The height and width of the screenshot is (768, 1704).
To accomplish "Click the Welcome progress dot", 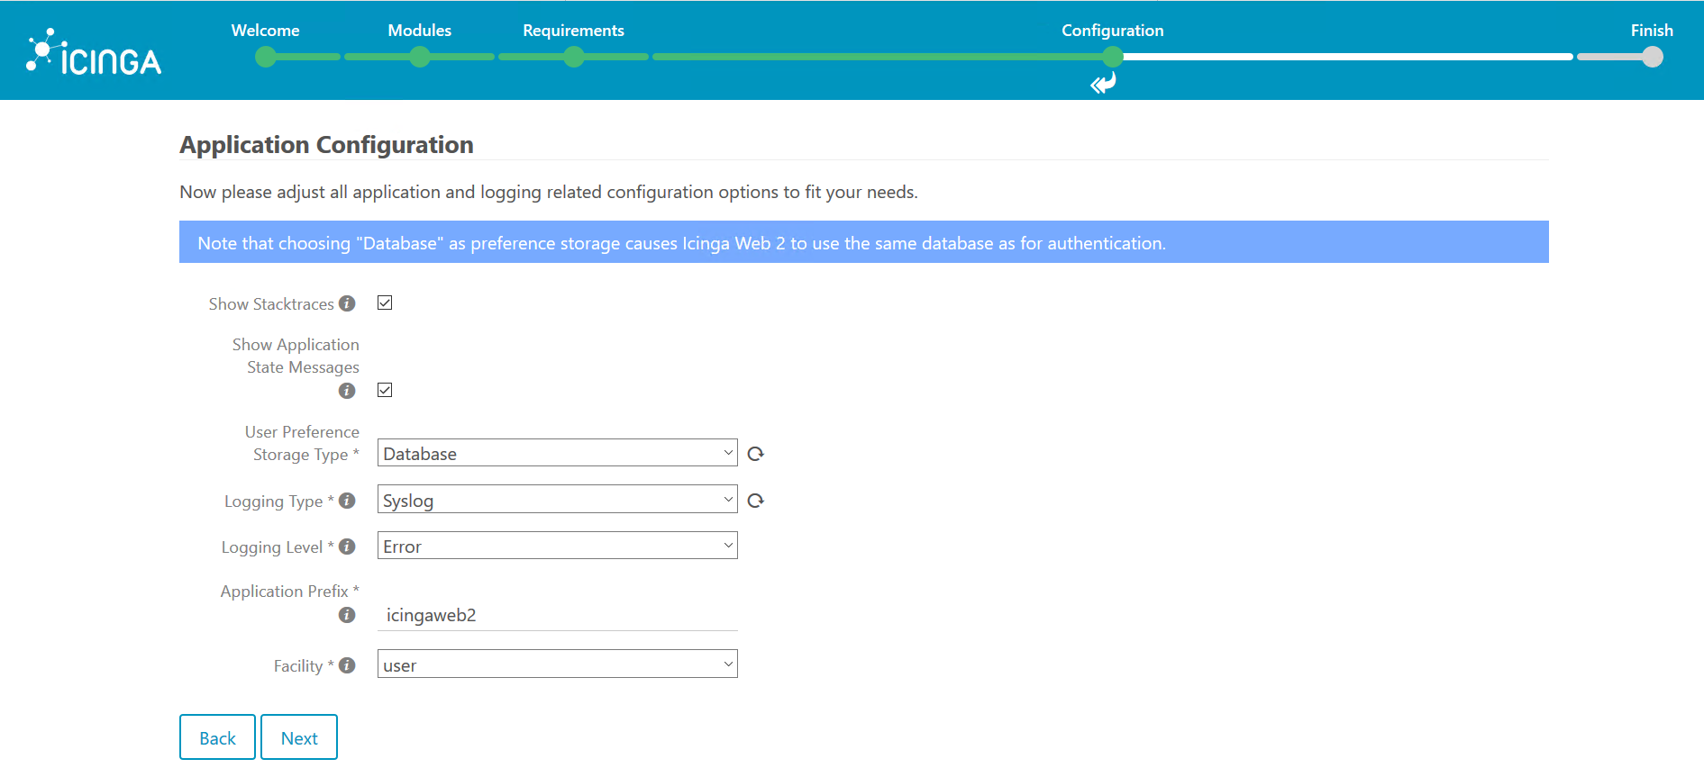I will click(x=266, y=57).
